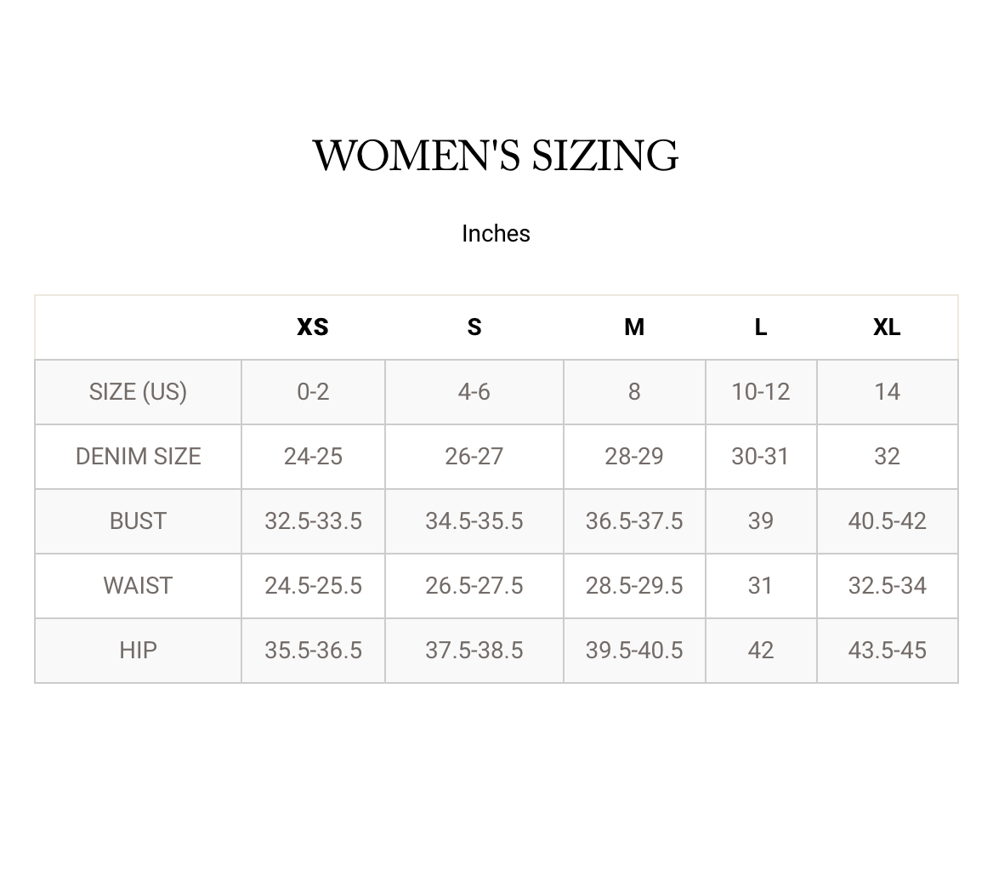Click the 32.5-34 waist cell
This screenshot has width=993, height=893.
pos(887,586)
